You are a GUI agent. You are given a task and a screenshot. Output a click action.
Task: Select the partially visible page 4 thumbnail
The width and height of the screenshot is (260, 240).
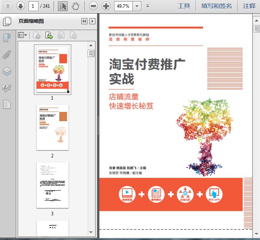coord(52,228)
